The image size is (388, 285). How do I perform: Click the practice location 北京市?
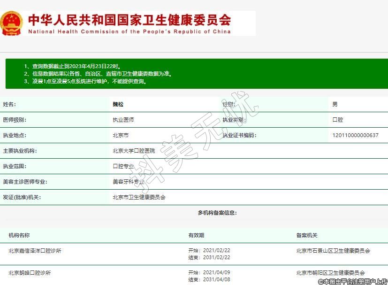(121, 135)
